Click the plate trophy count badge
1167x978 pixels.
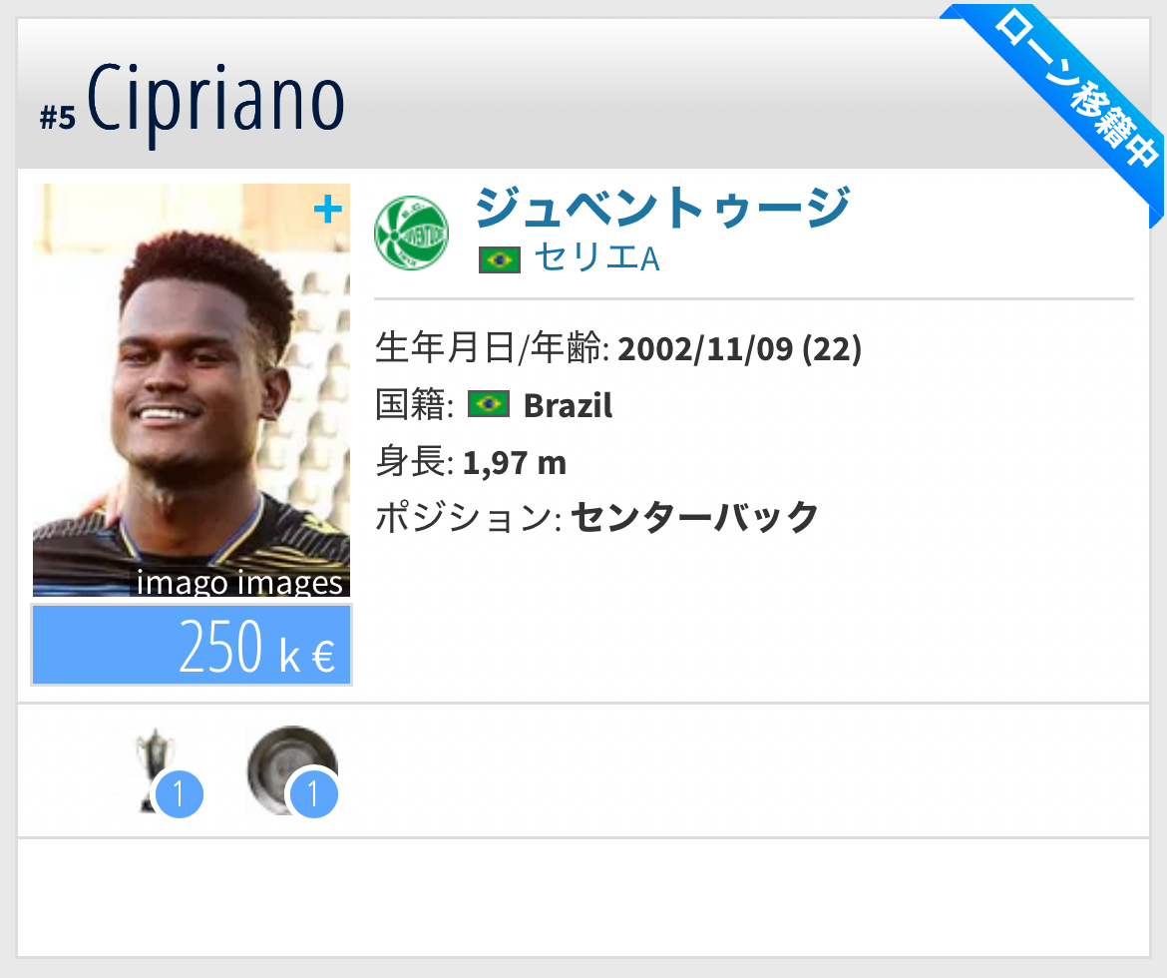[x=313, y=794]
